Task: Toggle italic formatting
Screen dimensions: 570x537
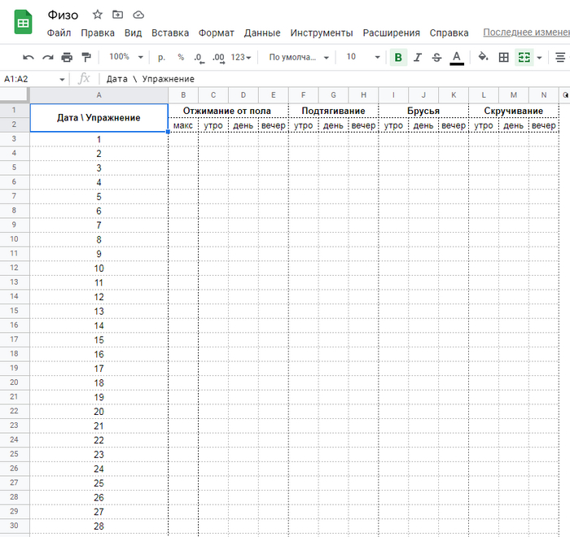Action: (418, 57)
